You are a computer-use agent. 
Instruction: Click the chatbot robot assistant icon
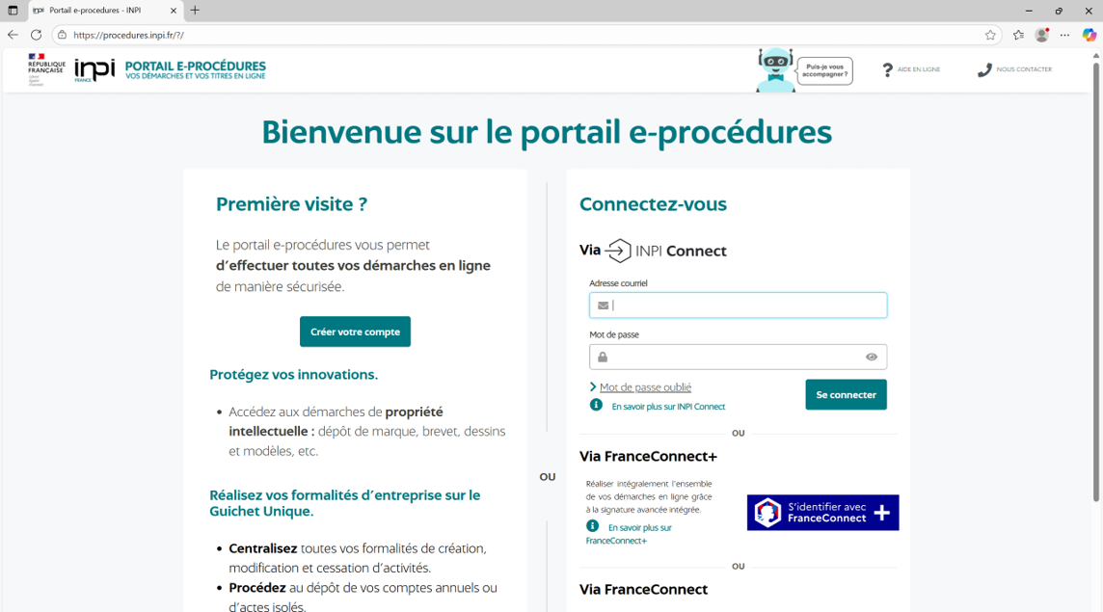[x=775, y=70]
